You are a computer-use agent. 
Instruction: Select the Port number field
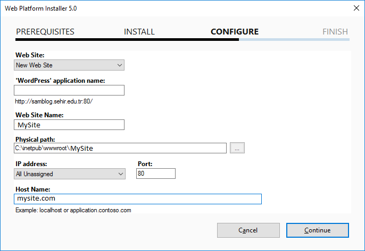point(156,174)
